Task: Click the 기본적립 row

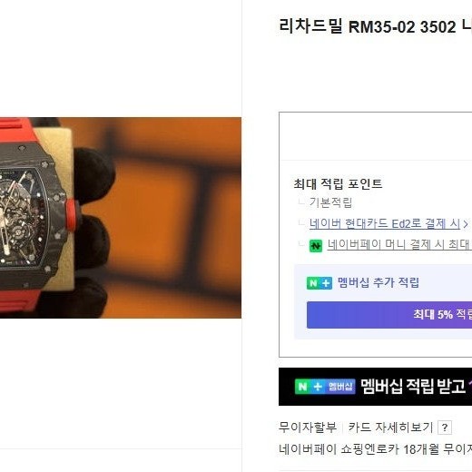Action: tap(330, 202)
